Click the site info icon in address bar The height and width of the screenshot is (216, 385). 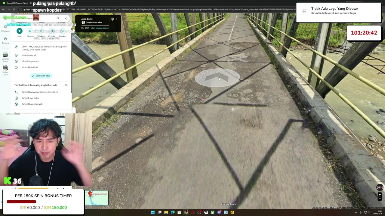(21, 10)
